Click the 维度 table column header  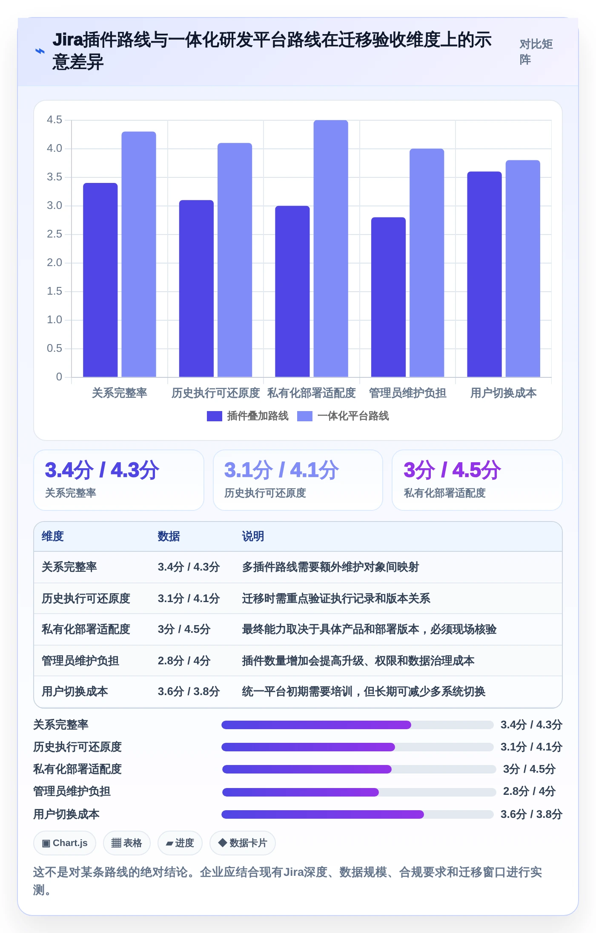click(53, 536)
